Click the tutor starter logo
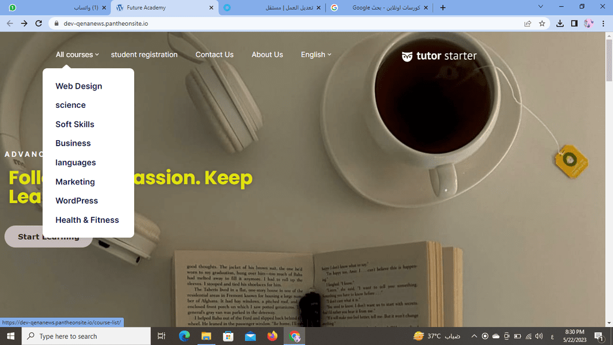 click(439, 56)
